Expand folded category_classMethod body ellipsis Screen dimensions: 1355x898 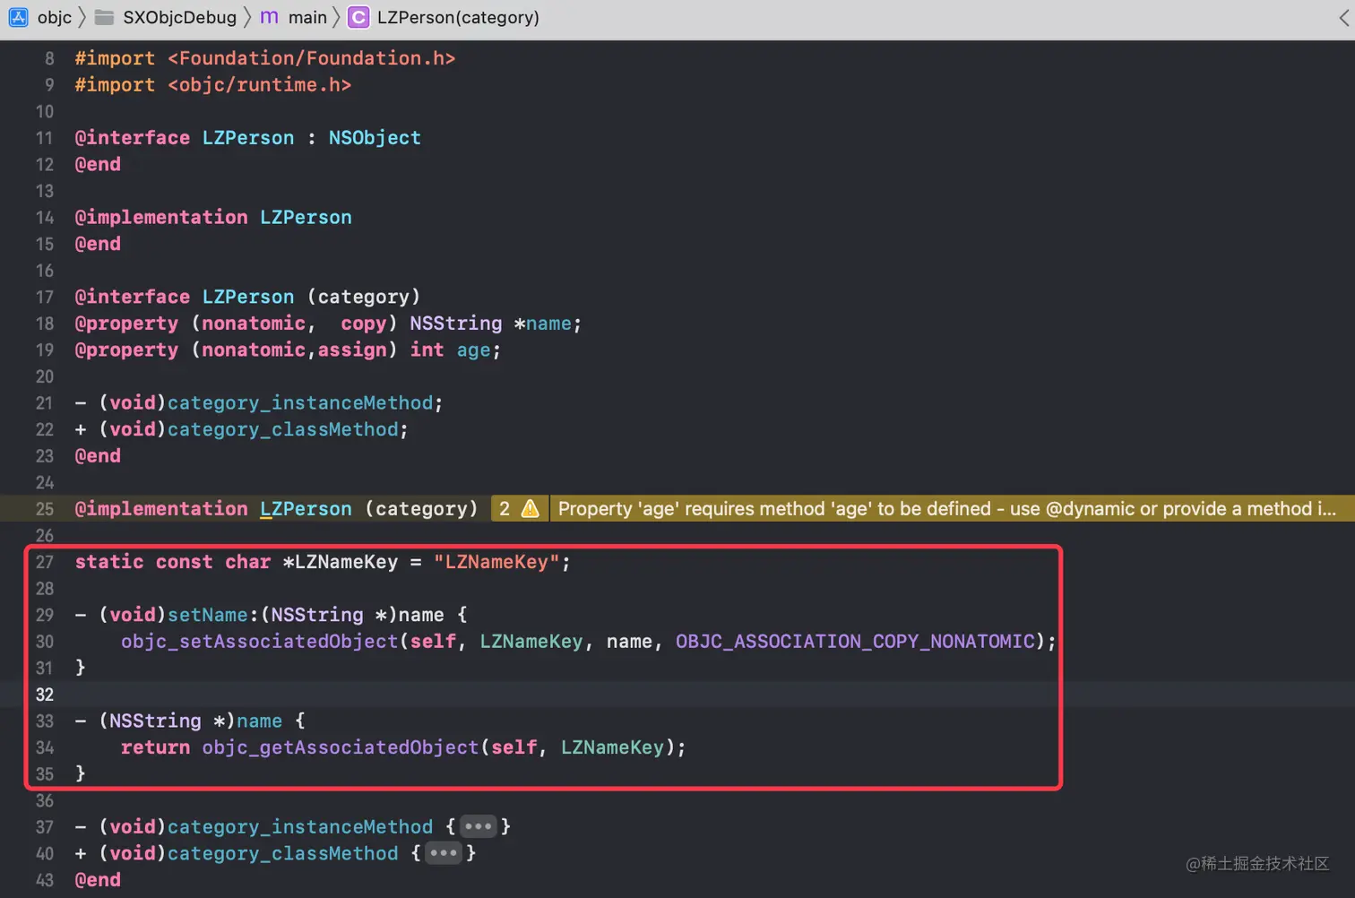tap(444, 853)
